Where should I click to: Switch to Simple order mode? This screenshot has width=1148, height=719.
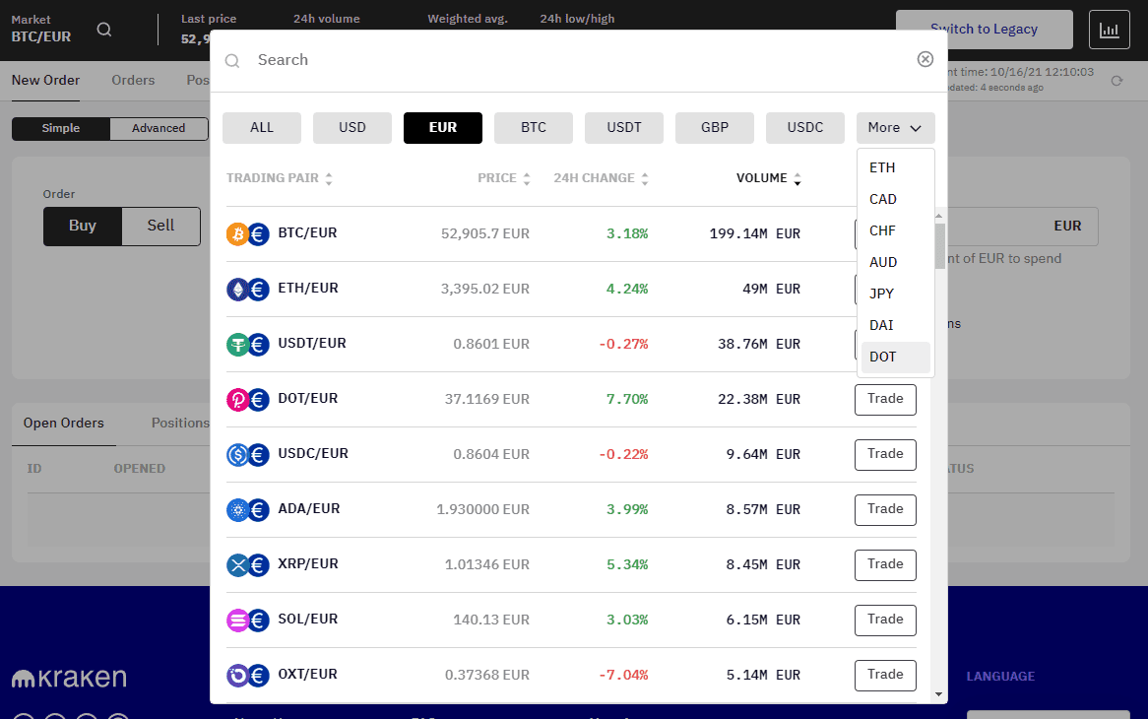(61, 128)
